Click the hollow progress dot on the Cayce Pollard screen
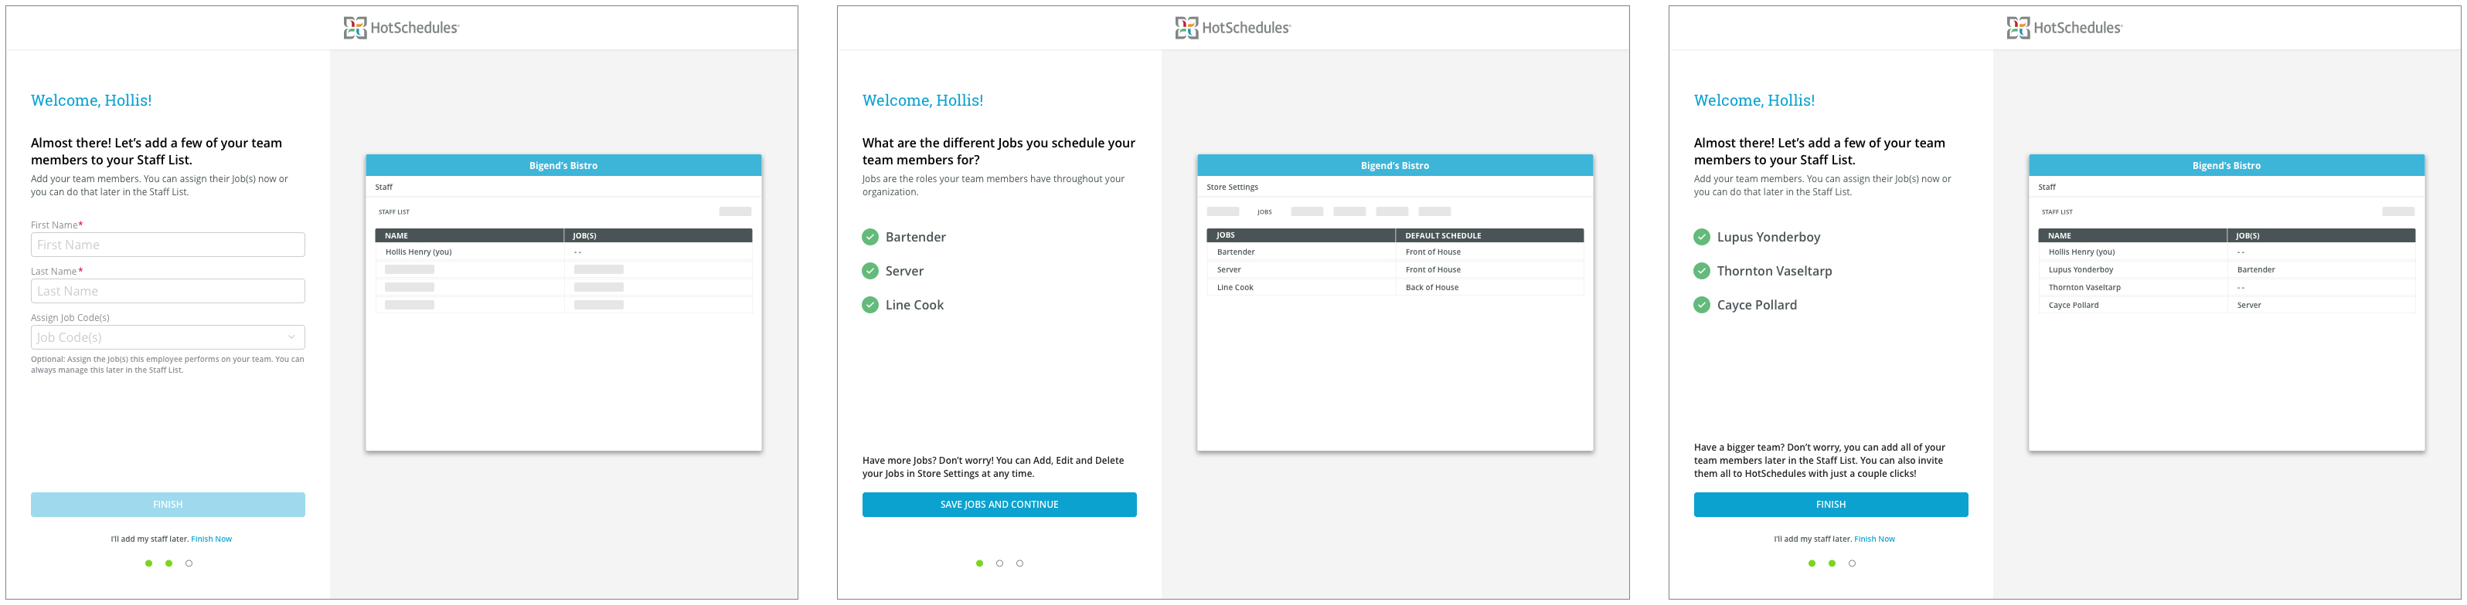2467x605 pixels. click(1851, 564)
